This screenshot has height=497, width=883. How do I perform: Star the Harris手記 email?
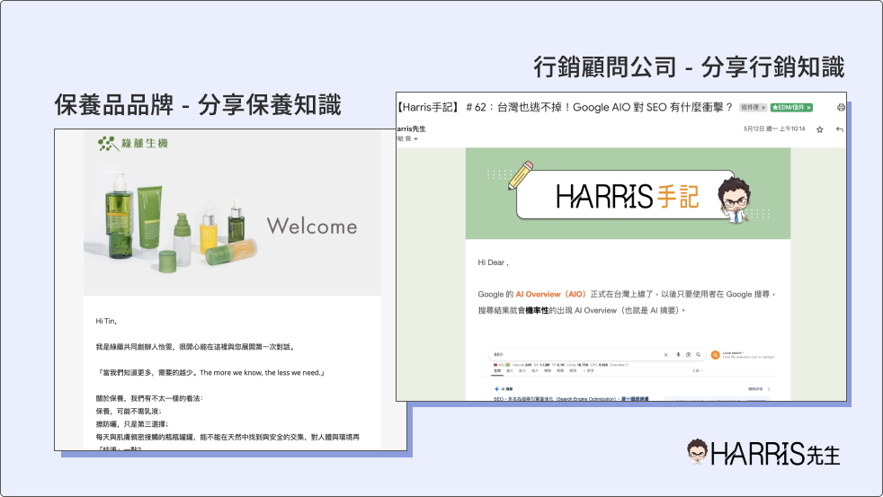(x=820, y=129)
